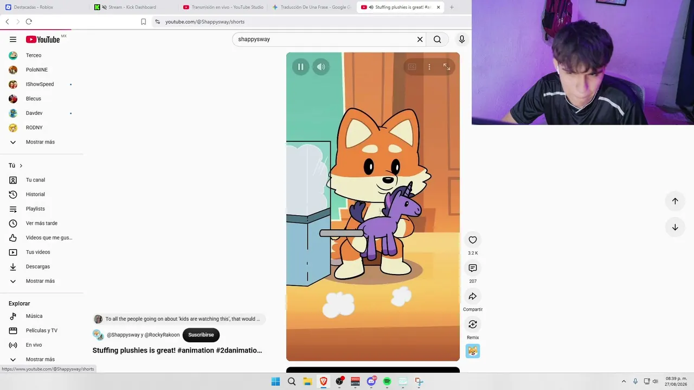Expand the Explorar list with Mostrar más
694x390 pixels.
pos(40,359)
